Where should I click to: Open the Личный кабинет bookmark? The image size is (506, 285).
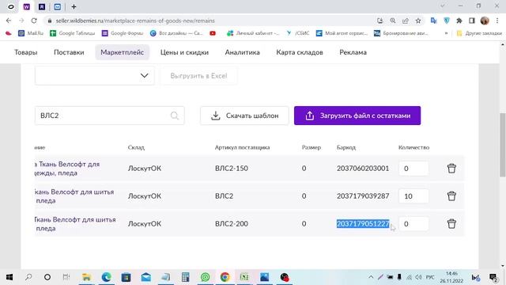pyautogui.click(x=253, y=33)
